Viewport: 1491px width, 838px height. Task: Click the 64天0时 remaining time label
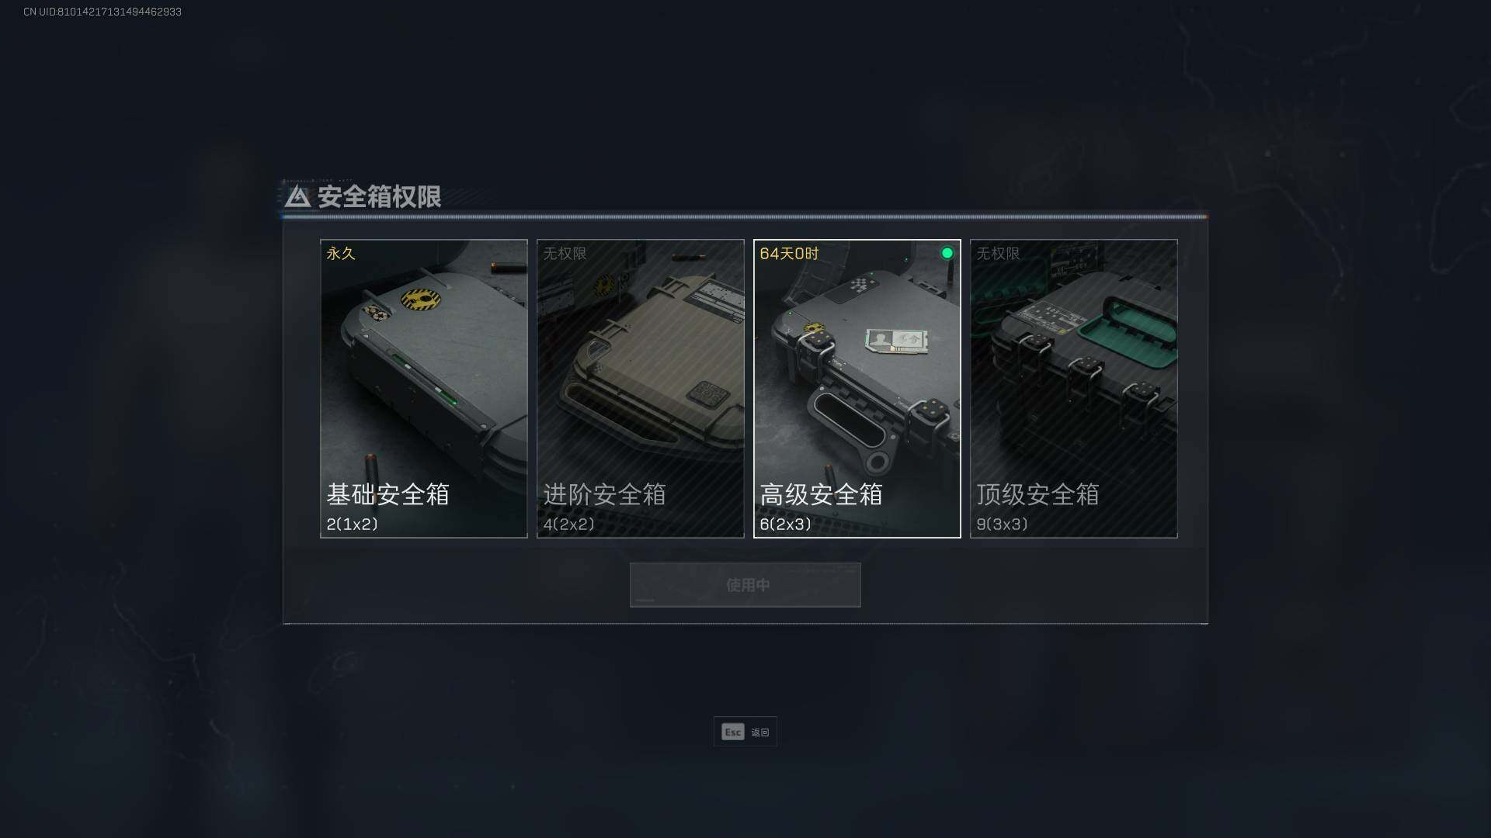click(x=789, y=253)
